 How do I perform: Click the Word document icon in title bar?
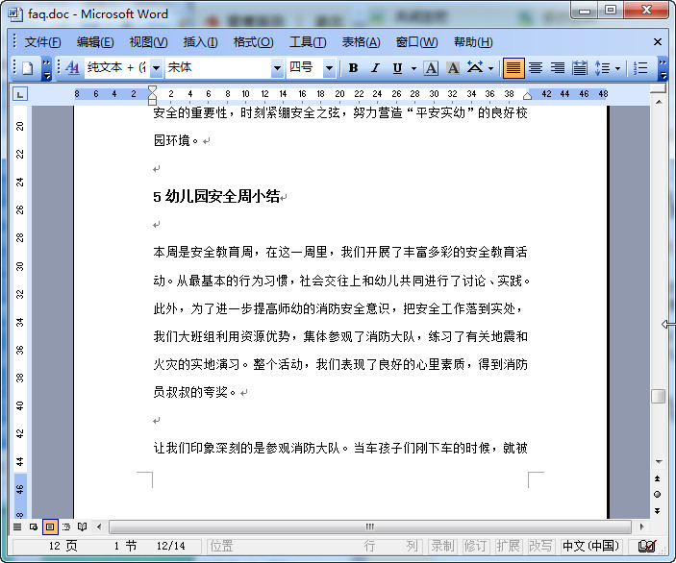[14, 13]
